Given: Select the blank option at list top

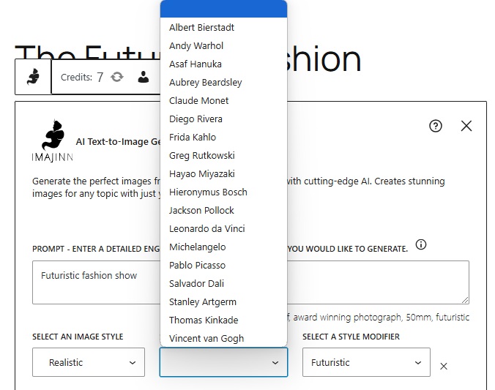Looking at the screenshot, I should pyautogui.click(x=223, y=9).
